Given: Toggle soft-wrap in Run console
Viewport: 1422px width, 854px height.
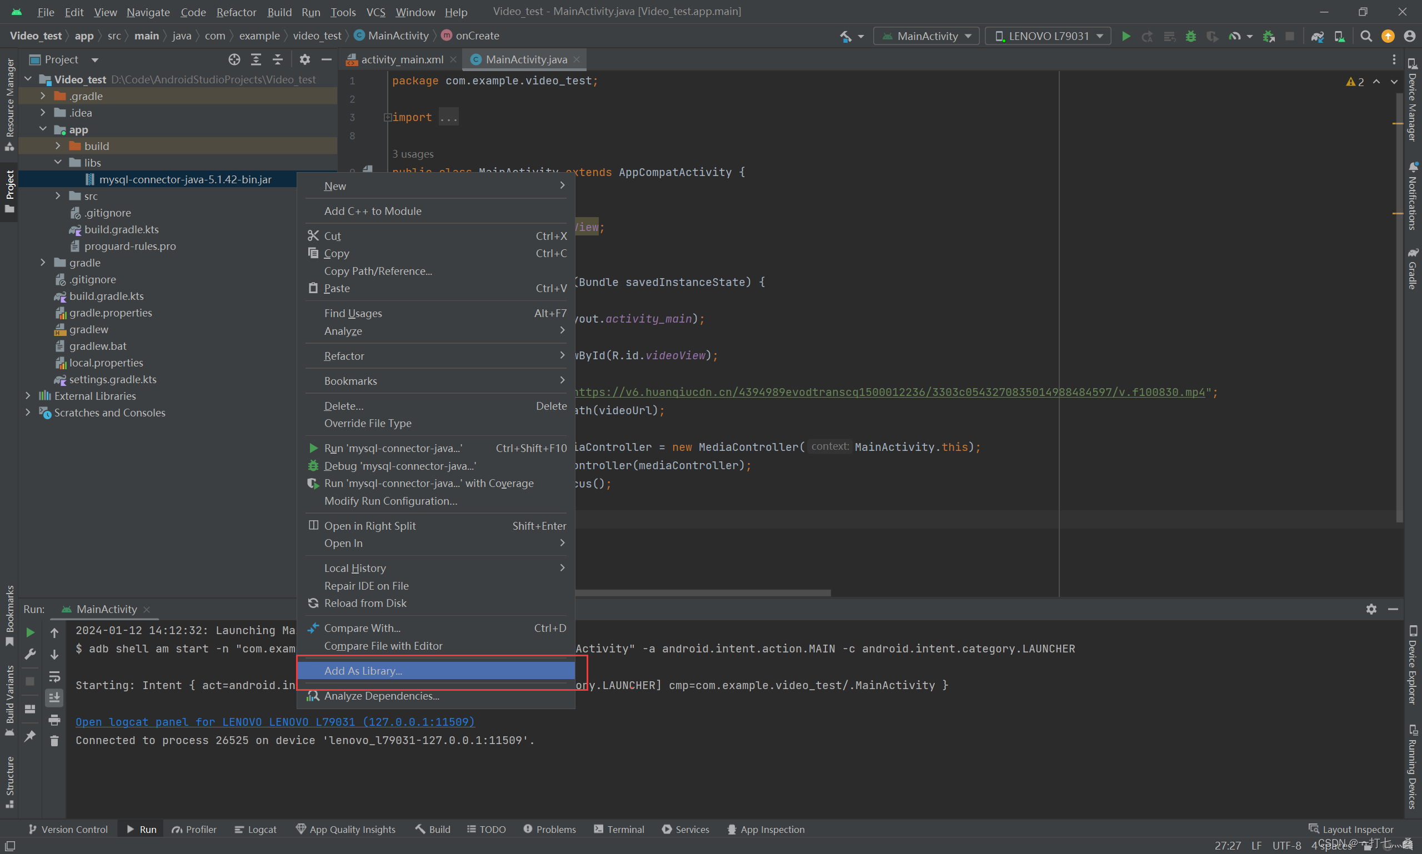Looking at the screenshot, I should [x=54, y=676].
